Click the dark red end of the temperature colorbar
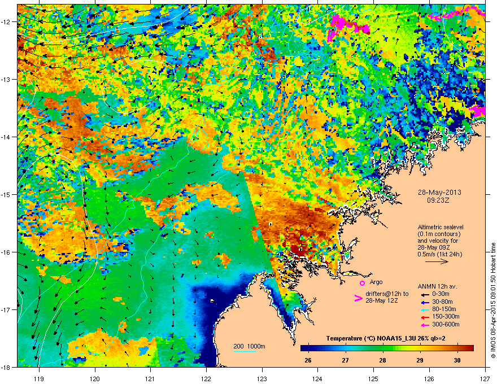 (x=470, y=348)
